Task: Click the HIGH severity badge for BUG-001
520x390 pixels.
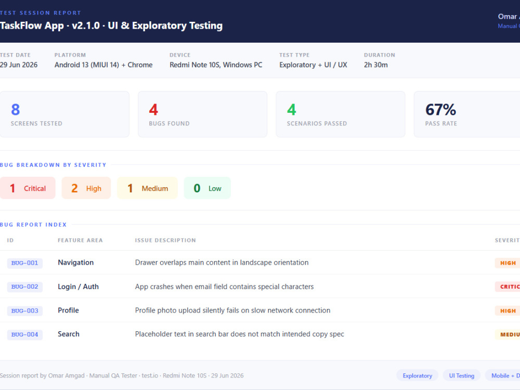Action: click(x=508, y=263)
